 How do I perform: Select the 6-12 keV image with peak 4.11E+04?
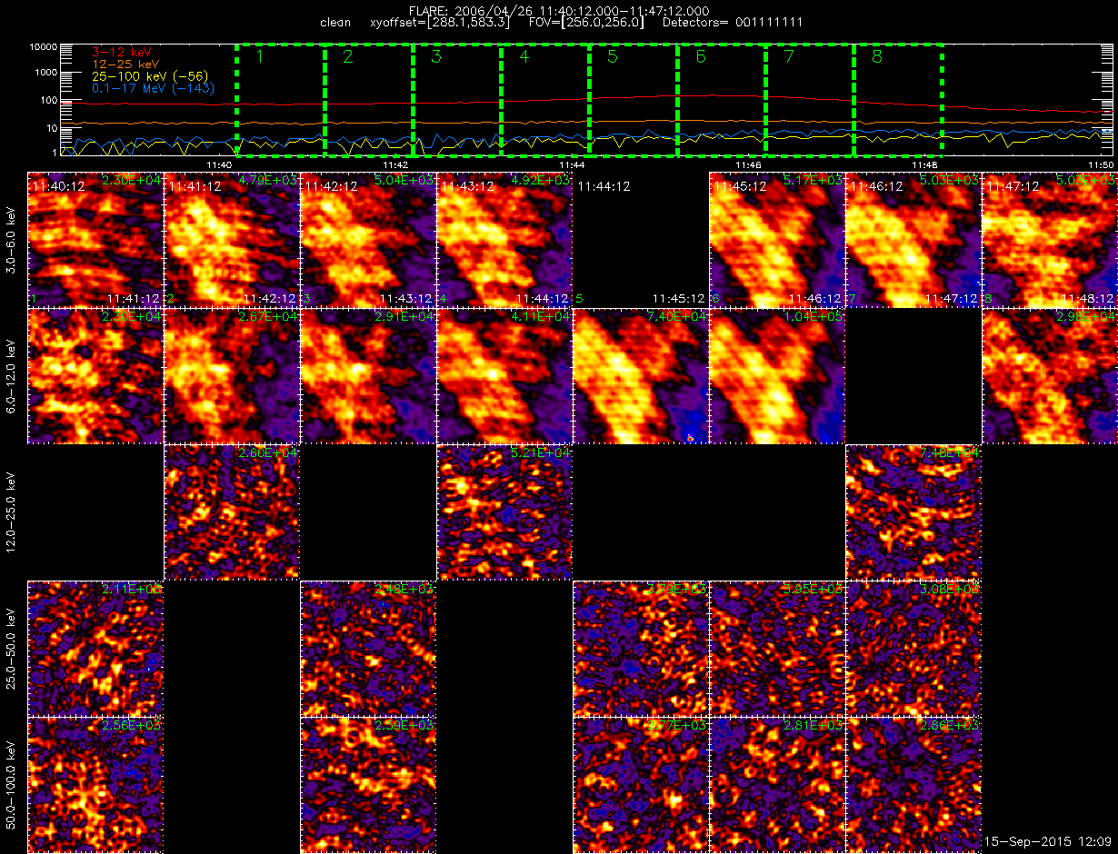coord(505,376)
